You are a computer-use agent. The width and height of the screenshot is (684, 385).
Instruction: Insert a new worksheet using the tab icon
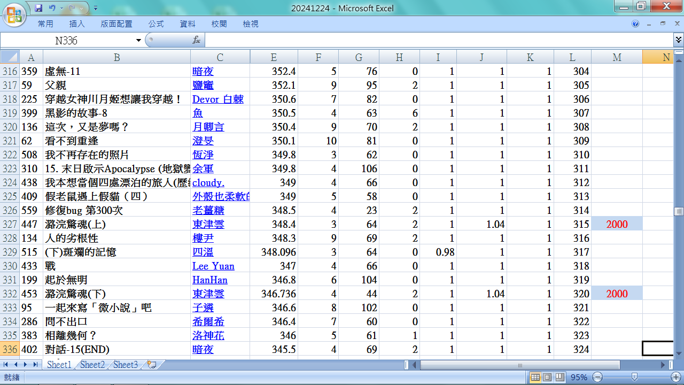point(152,365)
